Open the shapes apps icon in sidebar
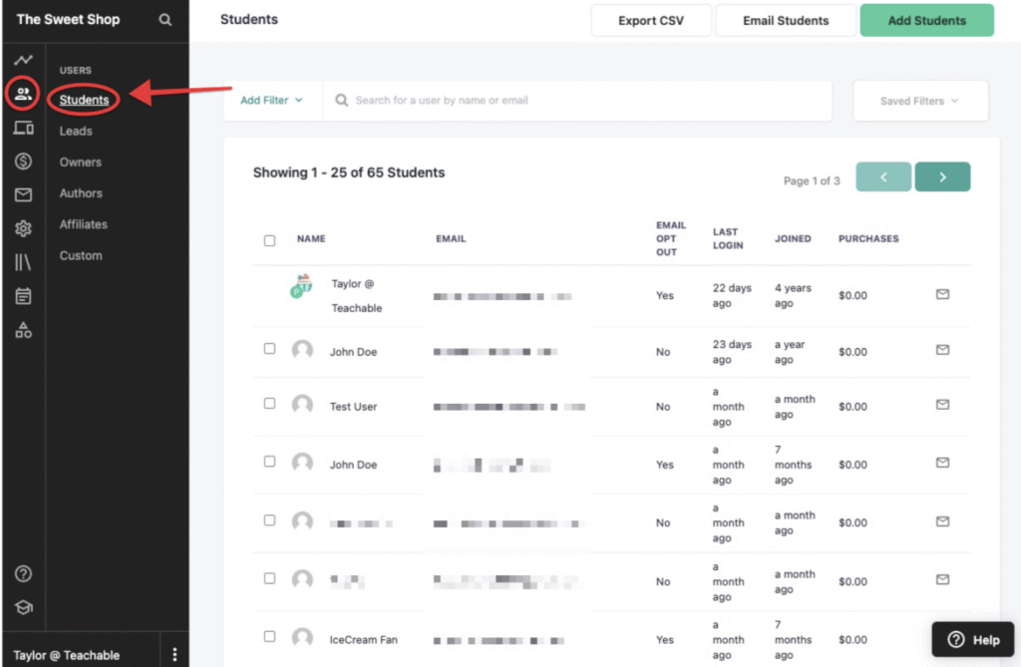 coord(24,330)
